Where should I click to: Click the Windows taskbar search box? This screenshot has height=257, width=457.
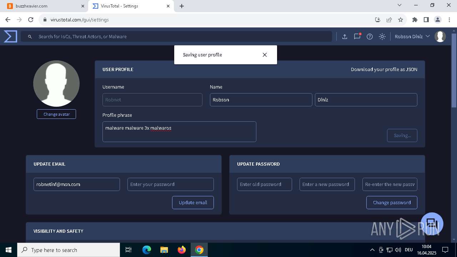(x=69, y=250)
